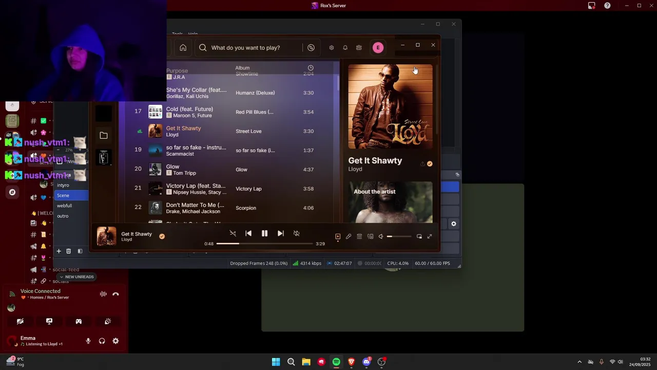Click the saved checkmark beside Get It Shawty in player bar
Image resolution: width=657 pixels, height=370 pixels.
162,236
